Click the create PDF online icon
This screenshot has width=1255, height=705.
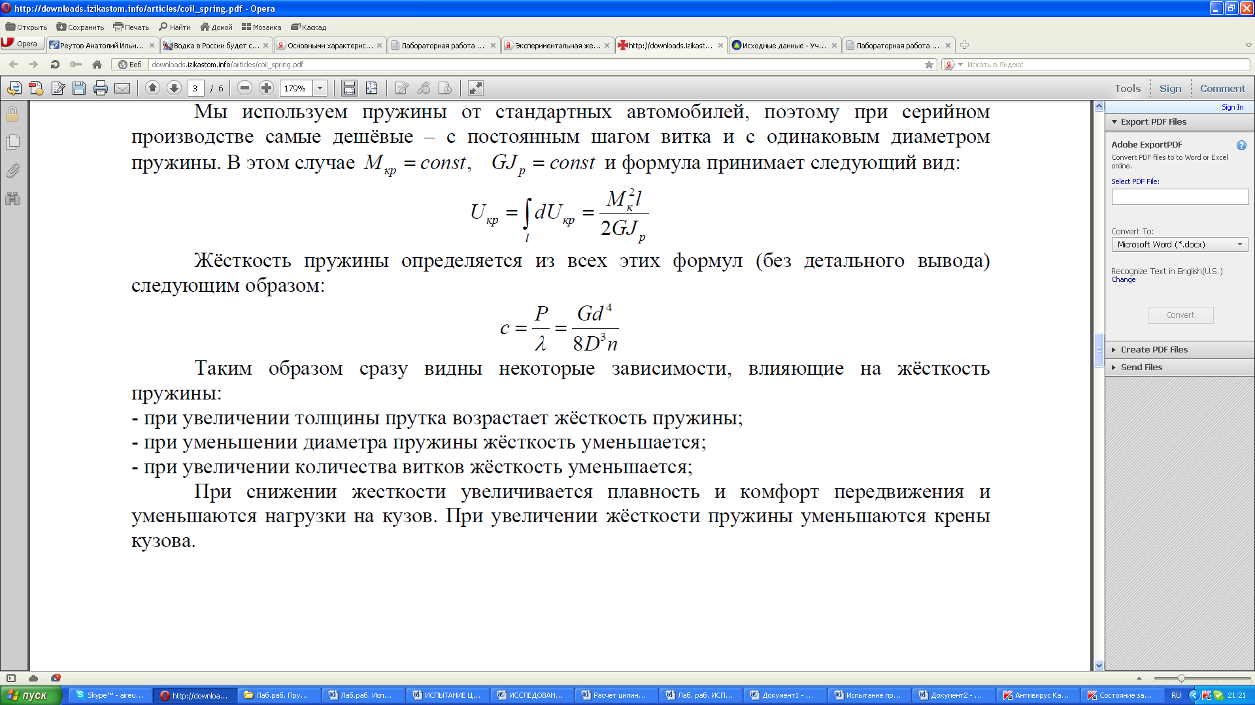tap(36, 88)
